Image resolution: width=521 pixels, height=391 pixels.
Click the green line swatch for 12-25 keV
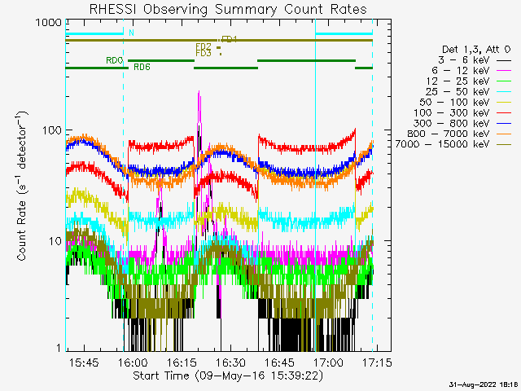[x=504, y=81]
